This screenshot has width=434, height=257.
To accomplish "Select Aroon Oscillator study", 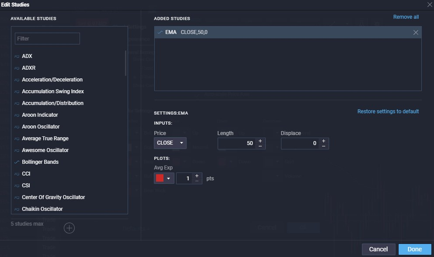I will [x=41, y=127].
